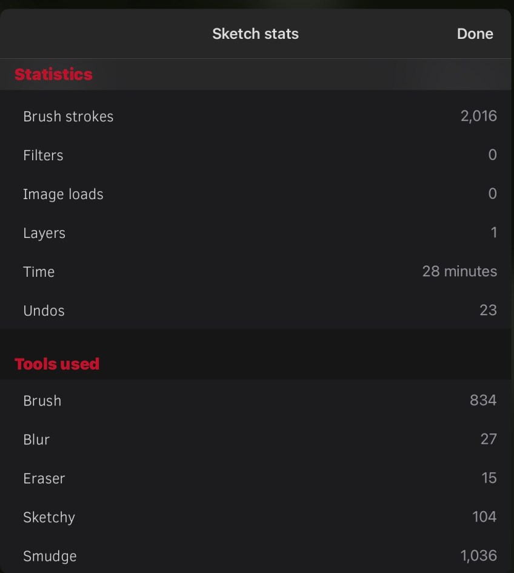514x573 pixels.
Task: Tap the 1,036 Smudge count
Action: tap(478, 555)
